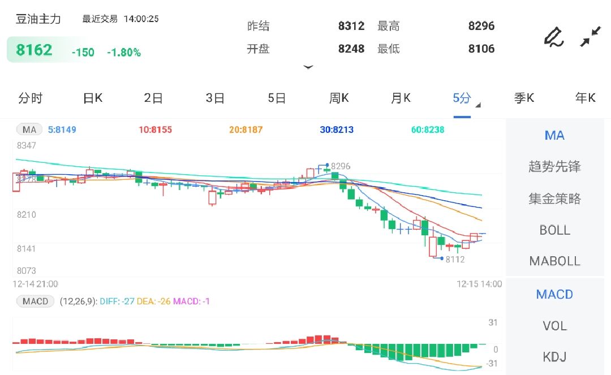Open the drawing pen tool
Viewport: 611px width, 375px height.
(x=554, y=37)
